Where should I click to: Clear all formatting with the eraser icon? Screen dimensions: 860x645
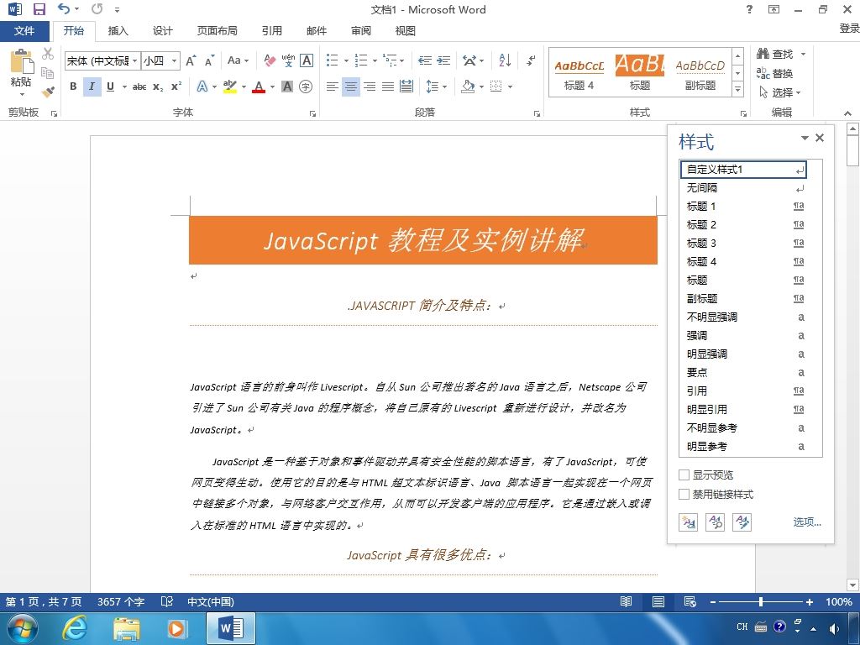tap(270, 60)
